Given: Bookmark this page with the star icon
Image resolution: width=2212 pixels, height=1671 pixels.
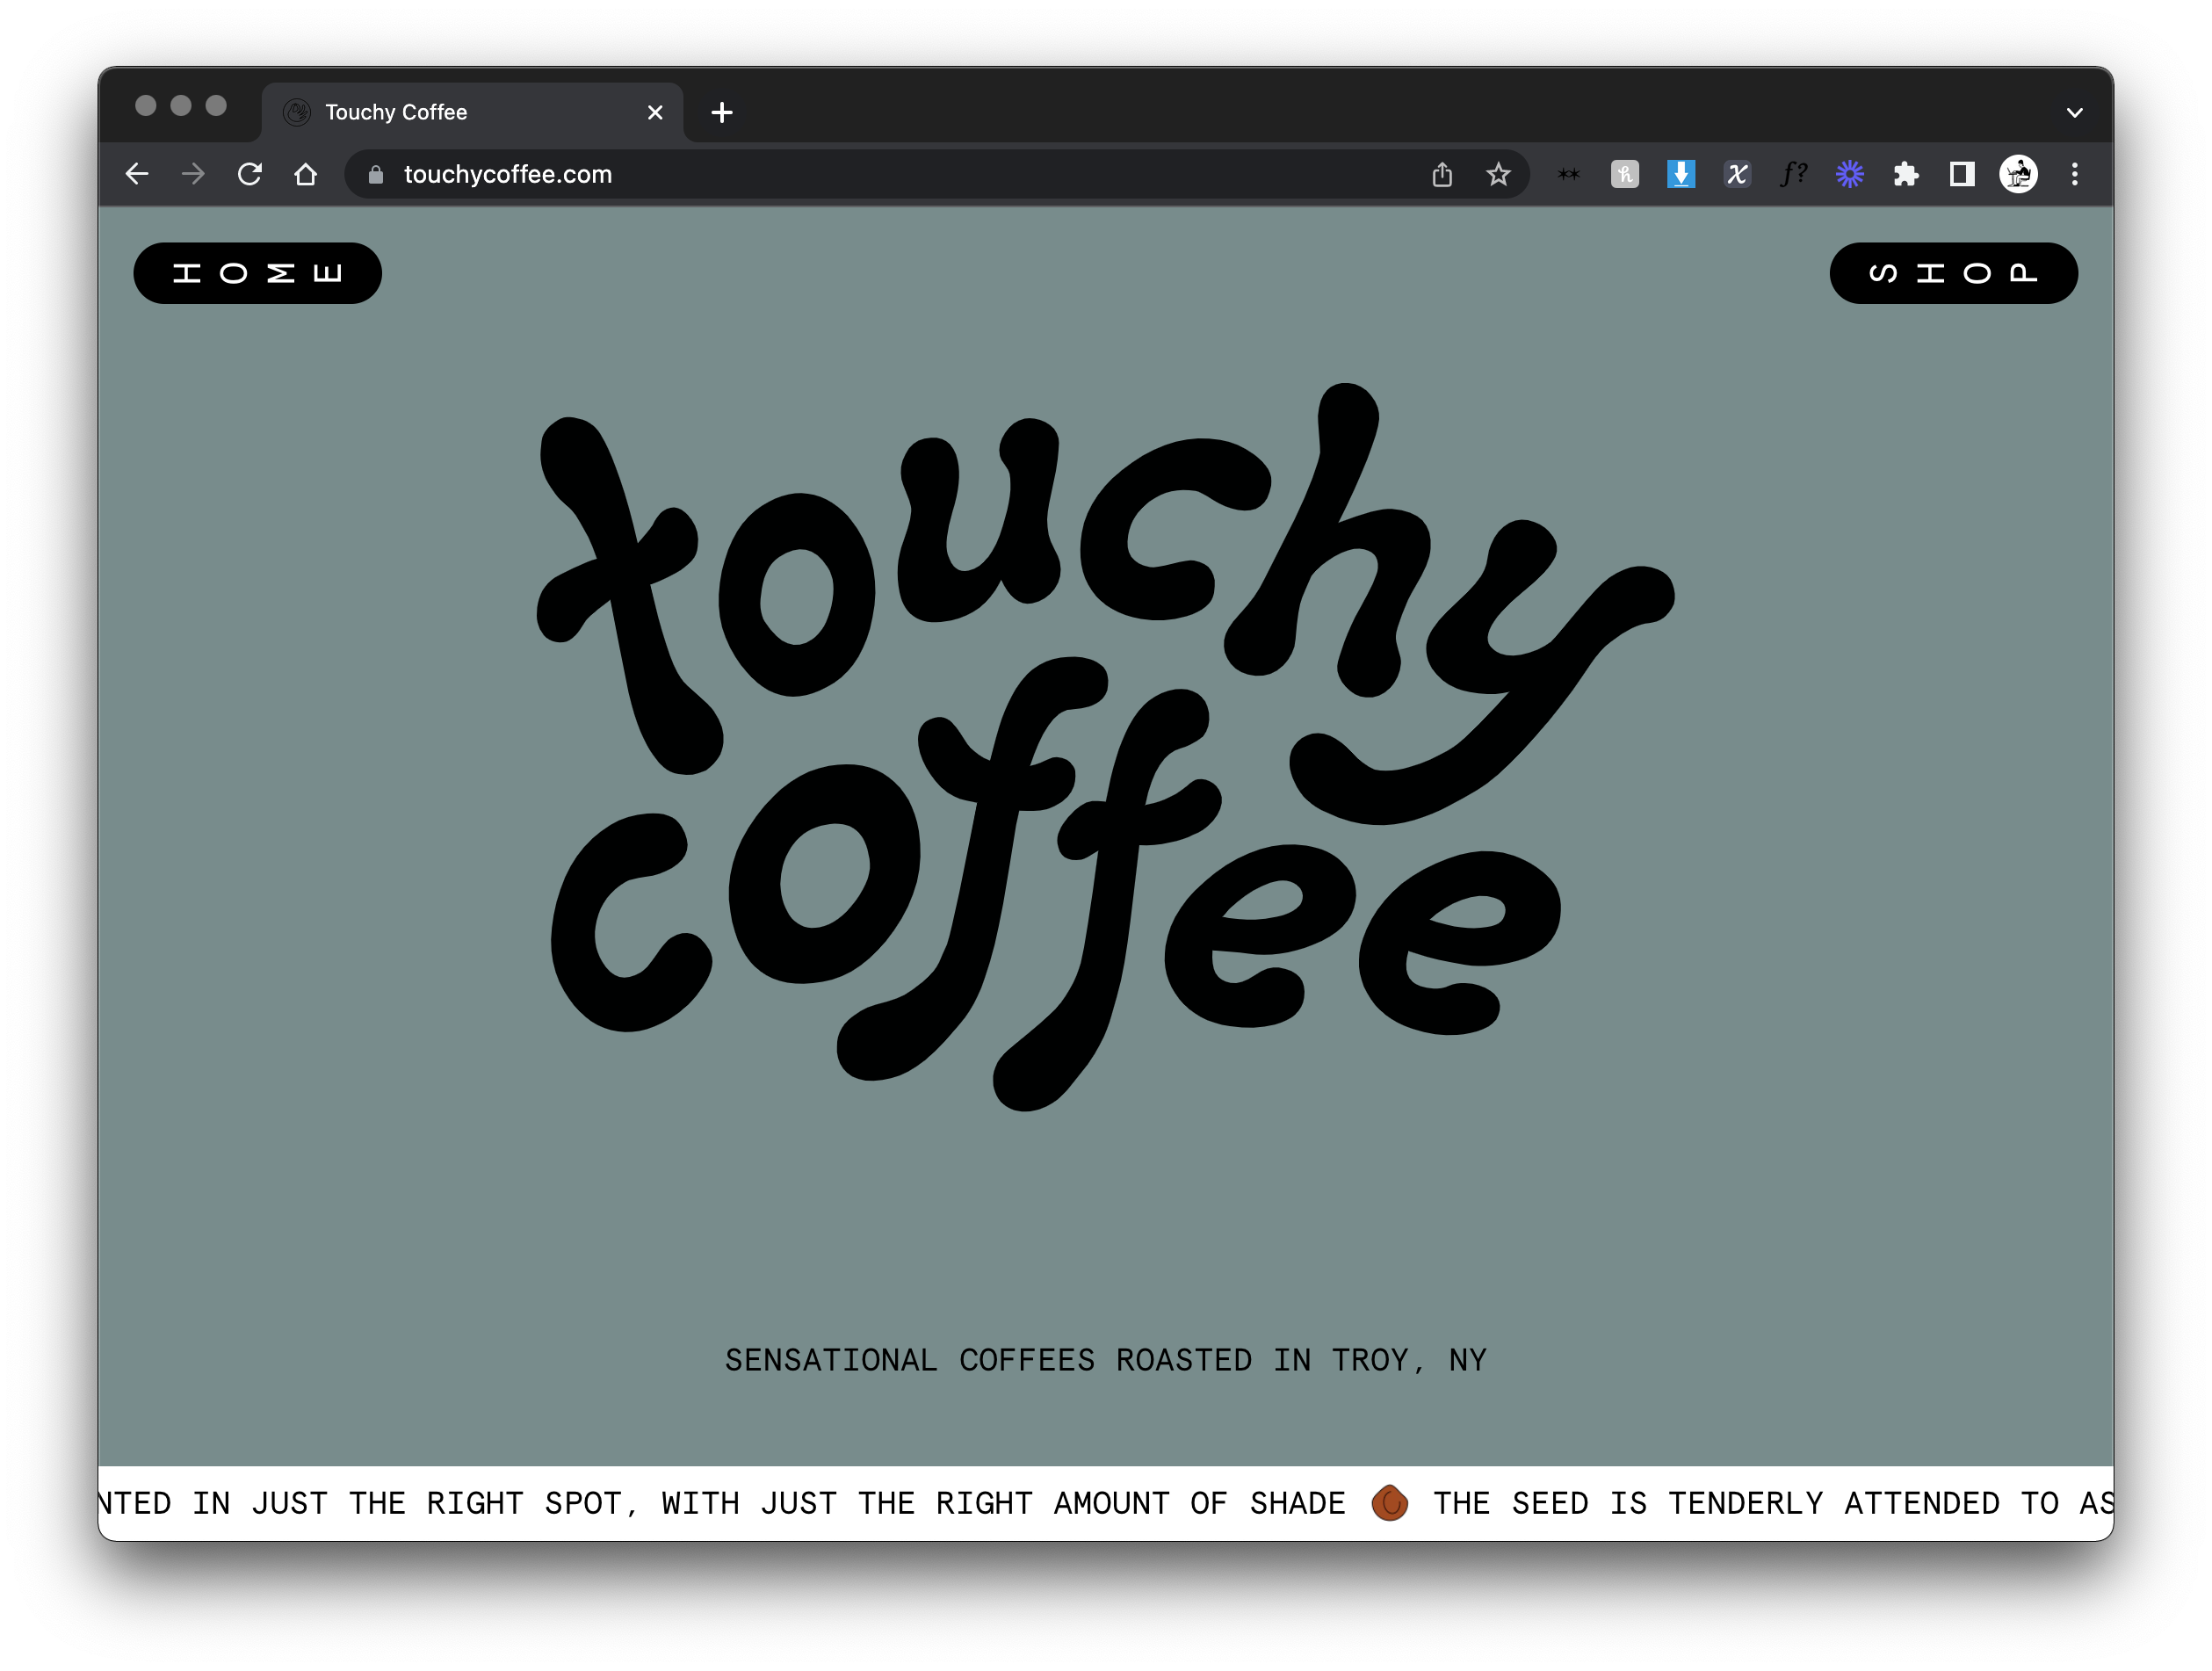Looking at the screenshot, I should coord(1497,175).
